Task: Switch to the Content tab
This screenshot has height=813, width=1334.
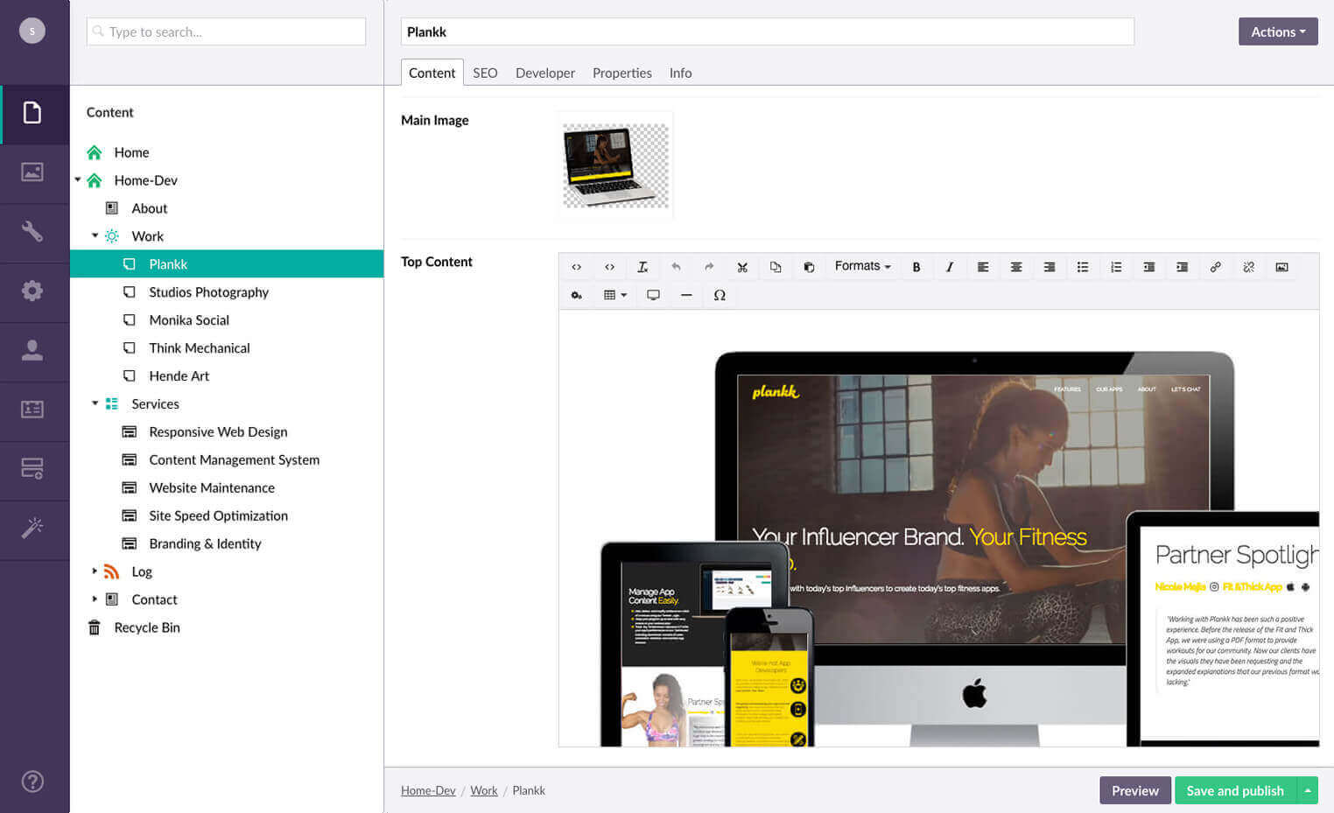Action: pyautogui.click(x=432, y=73)
